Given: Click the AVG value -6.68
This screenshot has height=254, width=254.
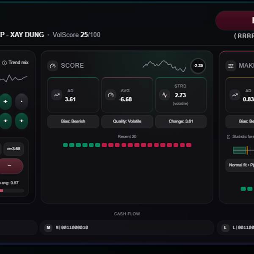Looking at the screenshot, I should pyautogui.click(x=125, y=99).
